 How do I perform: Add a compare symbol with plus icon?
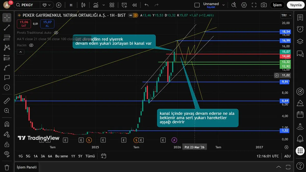[x=59, y=5]
